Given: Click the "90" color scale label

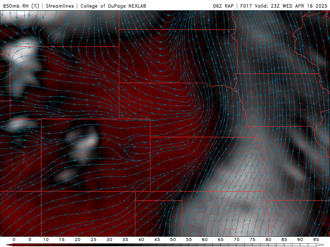Looking at the screenshot, I should [x=300, y=240].
